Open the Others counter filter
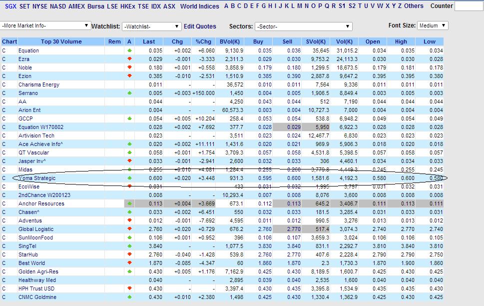Image resolution: width=484 pixels, height=306 pixels. coord(414,6)
